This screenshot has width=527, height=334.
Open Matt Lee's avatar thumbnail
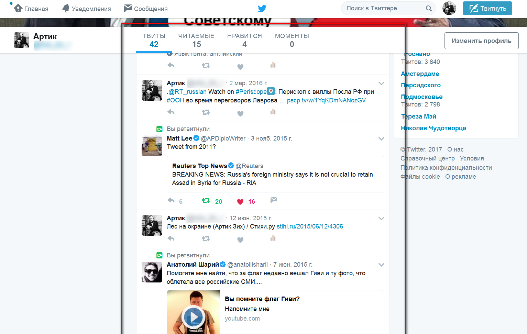(x=152, y=146)
